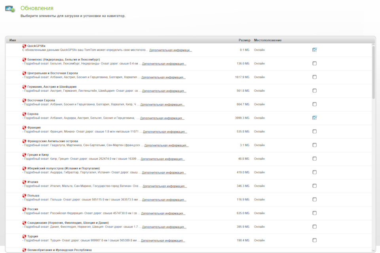
Task: Select the 1617.9 МБ size value
Action: click(x=242, y=77)
